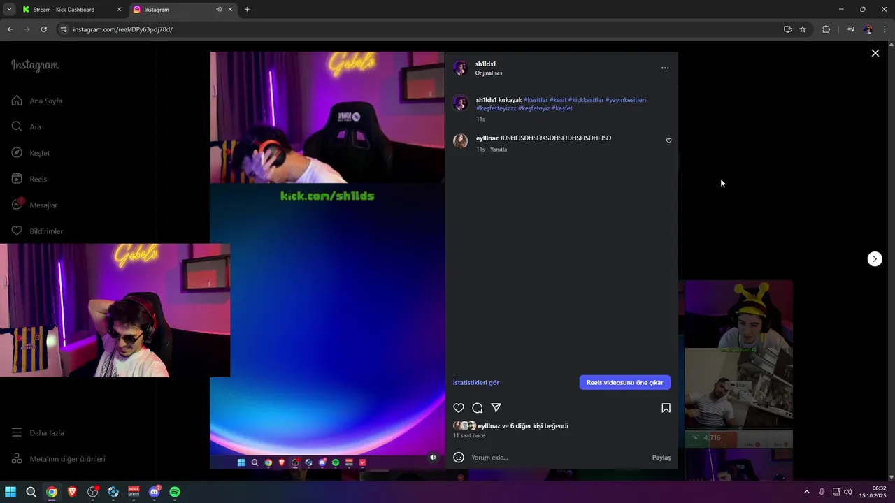Screen dimensions: 895x503
Task: Open Spotify from taskbar
Action: (x=175, y=492)
